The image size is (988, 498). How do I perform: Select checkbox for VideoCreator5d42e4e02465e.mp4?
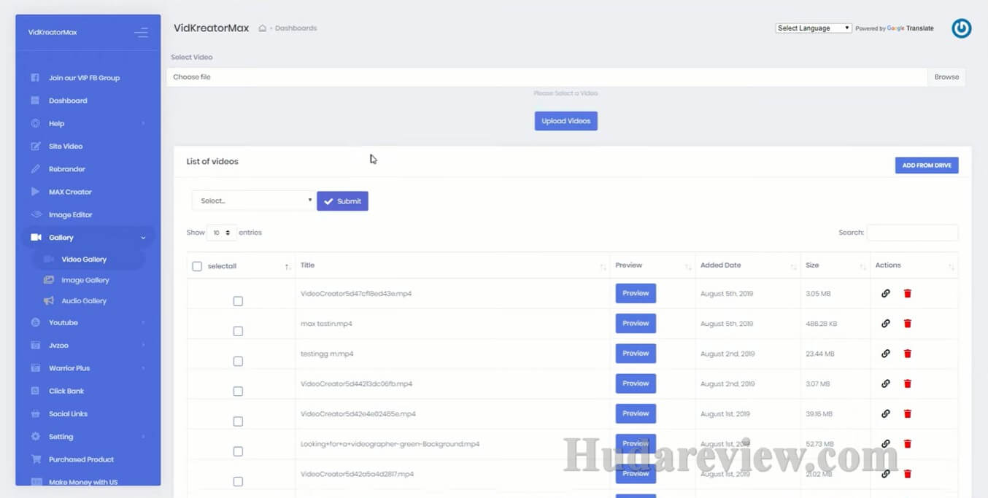(238, 421)
